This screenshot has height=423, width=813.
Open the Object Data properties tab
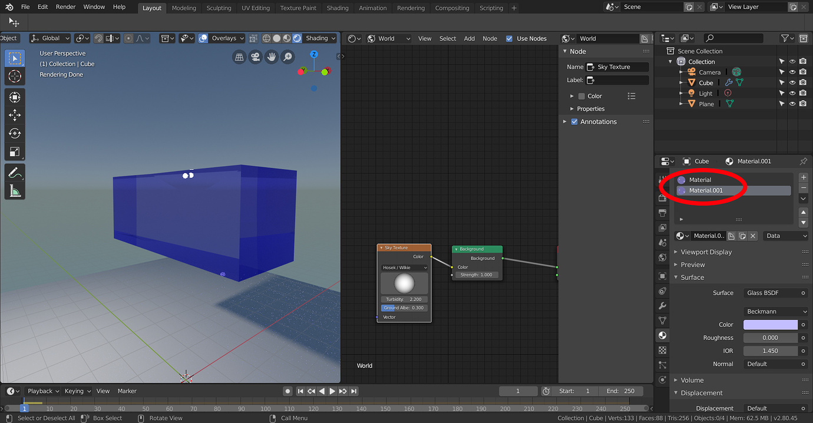(x=663, y=320)
